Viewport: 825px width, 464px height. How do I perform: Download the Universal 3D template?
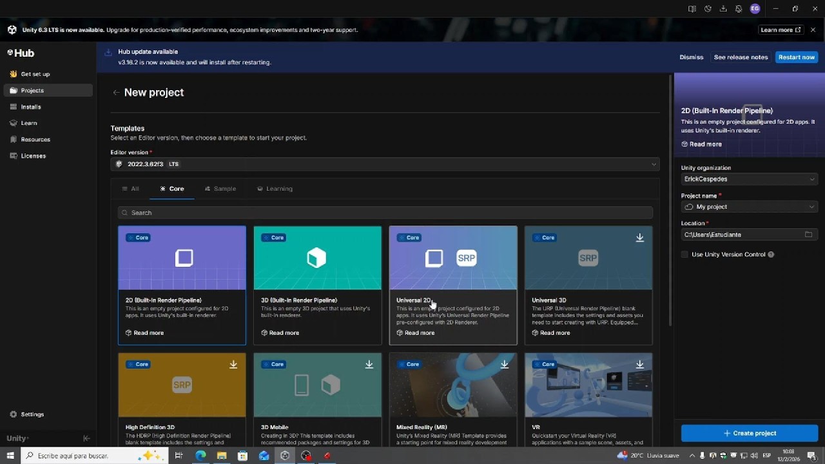pos(640,238)
